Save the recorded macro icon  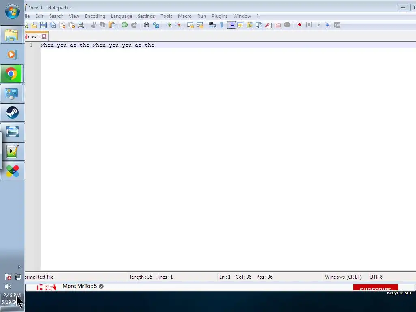click(337, 25)
